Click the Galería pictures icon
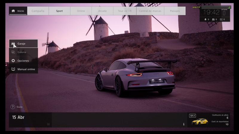This screenshot has width=239, height=134. [13, 52]
